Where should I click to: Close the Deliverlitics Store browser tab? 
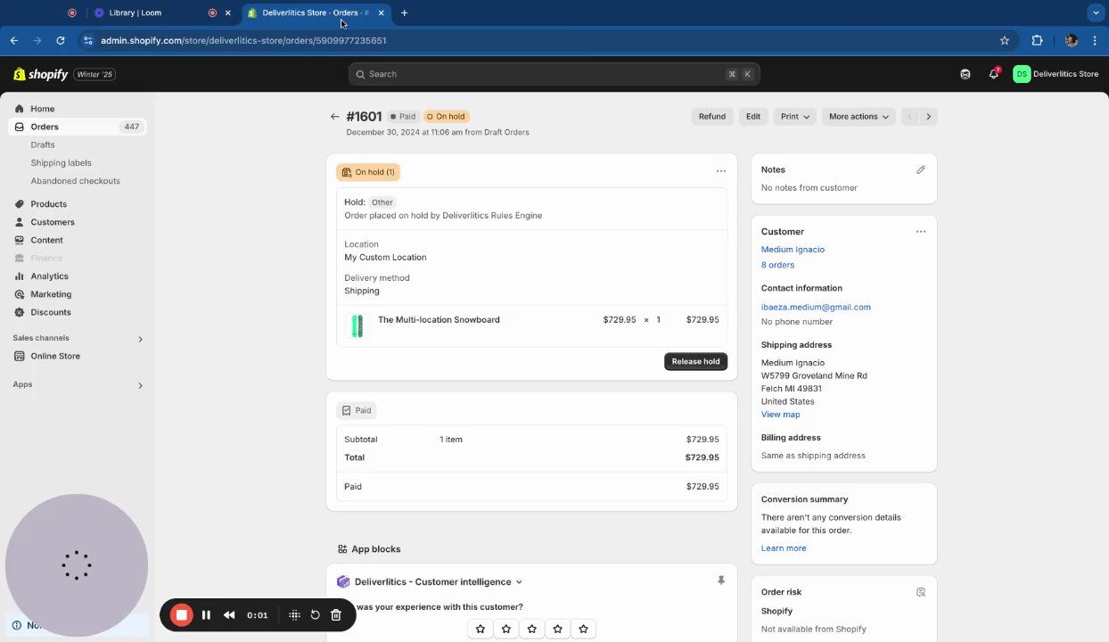[382, 12]
